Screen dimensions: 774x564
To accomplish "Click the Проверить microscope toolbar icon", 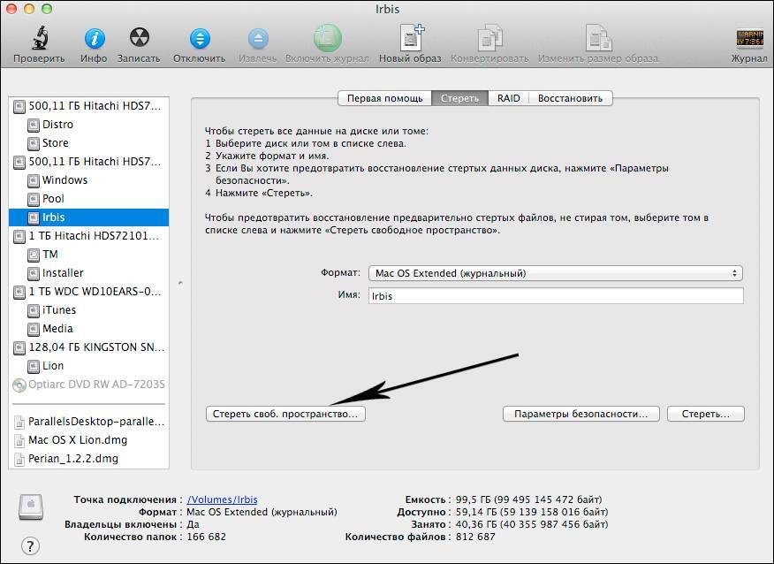I will (39, 39).
